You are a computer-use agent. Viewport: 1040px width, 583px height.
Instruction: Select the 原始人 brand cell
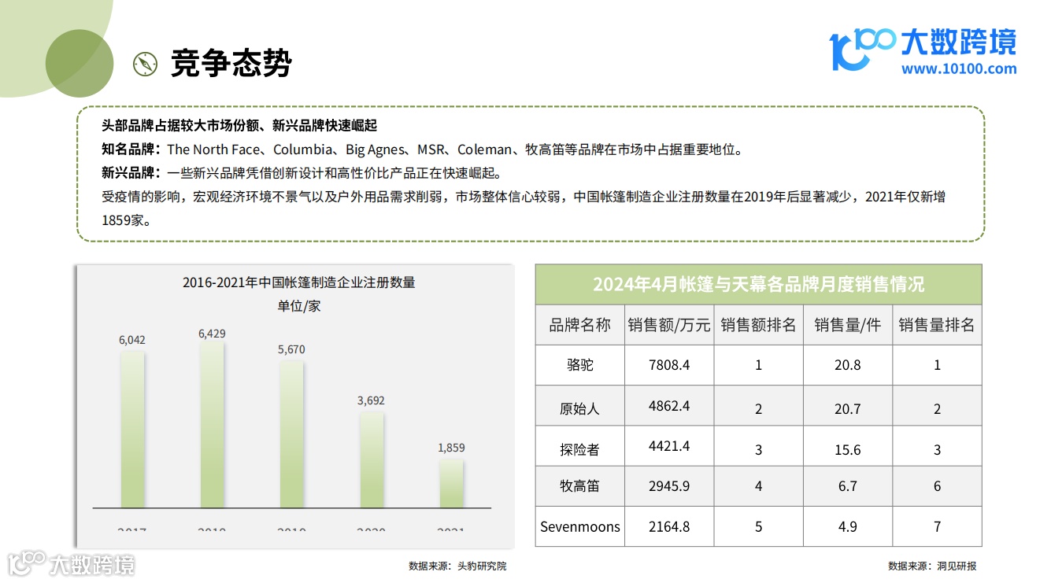pyautogui.click(x=580, y=406)
